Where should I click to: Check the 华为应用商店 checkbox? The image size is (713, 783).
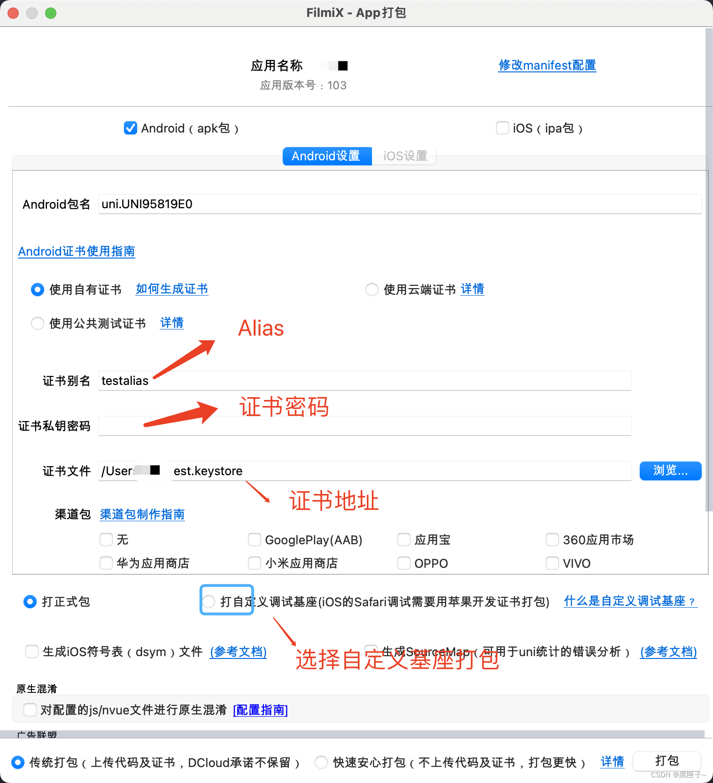106,563
